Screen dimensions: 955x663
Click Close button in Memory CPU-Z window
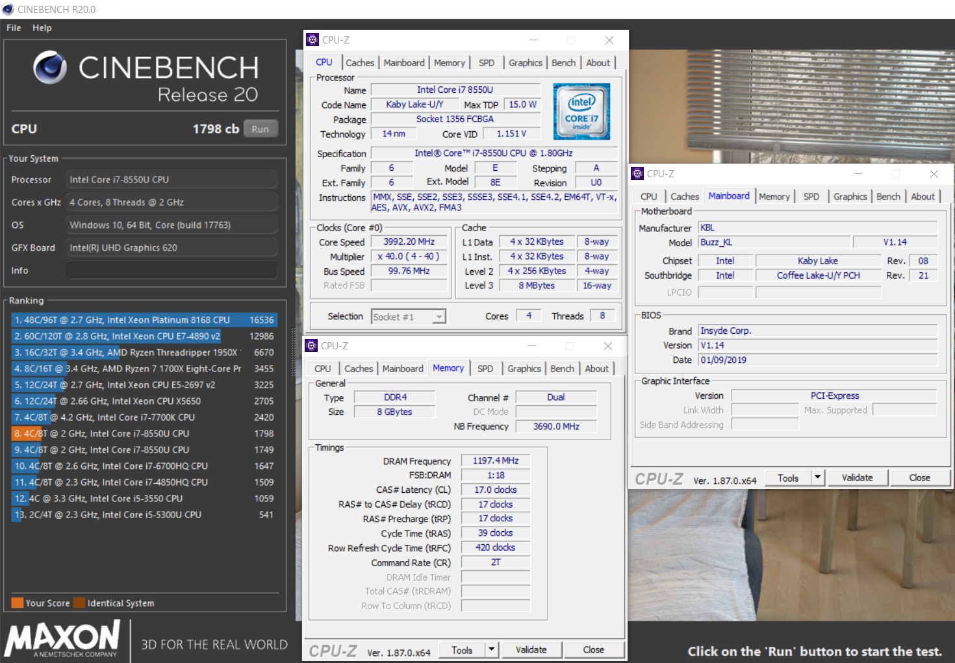(x=594, y=650)
